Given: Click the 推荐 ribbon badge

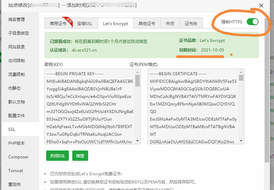Looking at the screenshot, I should pyautogui.click(x=68, y=22).
